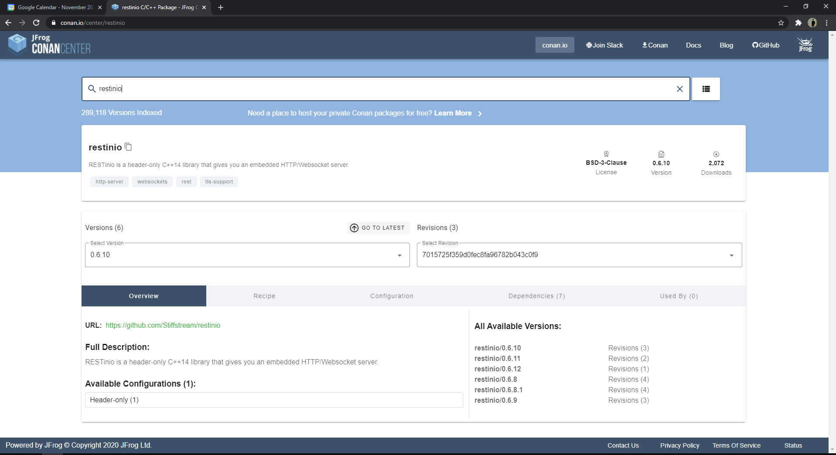Select version restinio/0.6.8.1

click(x=498, y=390)
